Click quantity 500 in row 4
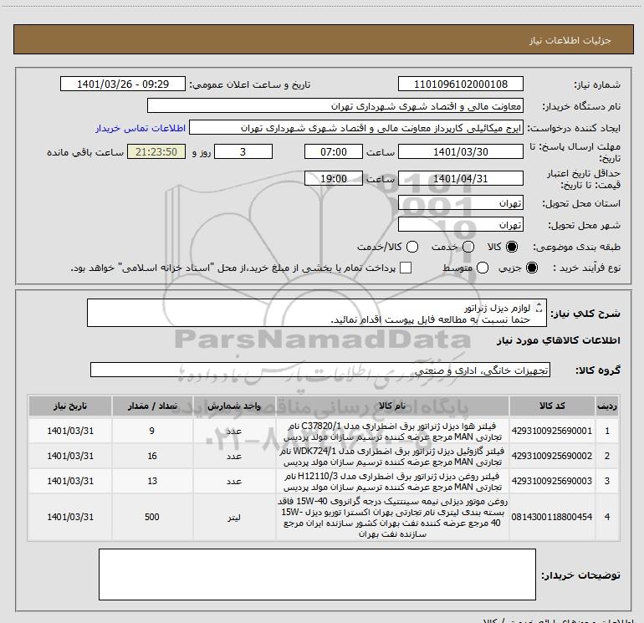This screenshot has width=644, height=623. 152,517
